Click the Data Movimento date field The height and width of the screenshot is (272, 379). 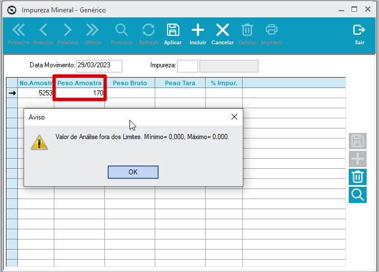click(x=99, y=66)
